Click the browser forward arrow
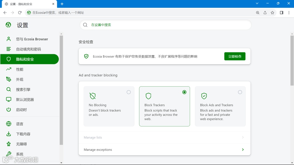 click(x=12, y=12)
